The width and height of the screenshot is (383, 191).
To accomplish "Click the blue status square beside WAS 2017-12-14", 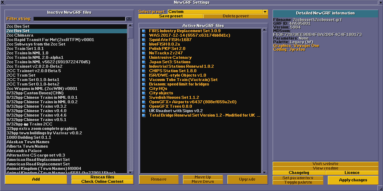I will point(144,36).
